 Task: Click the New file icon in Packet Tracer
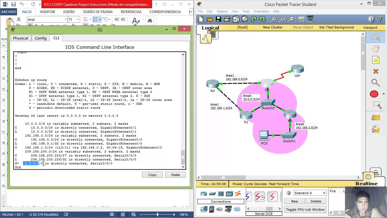click(201, 19)
